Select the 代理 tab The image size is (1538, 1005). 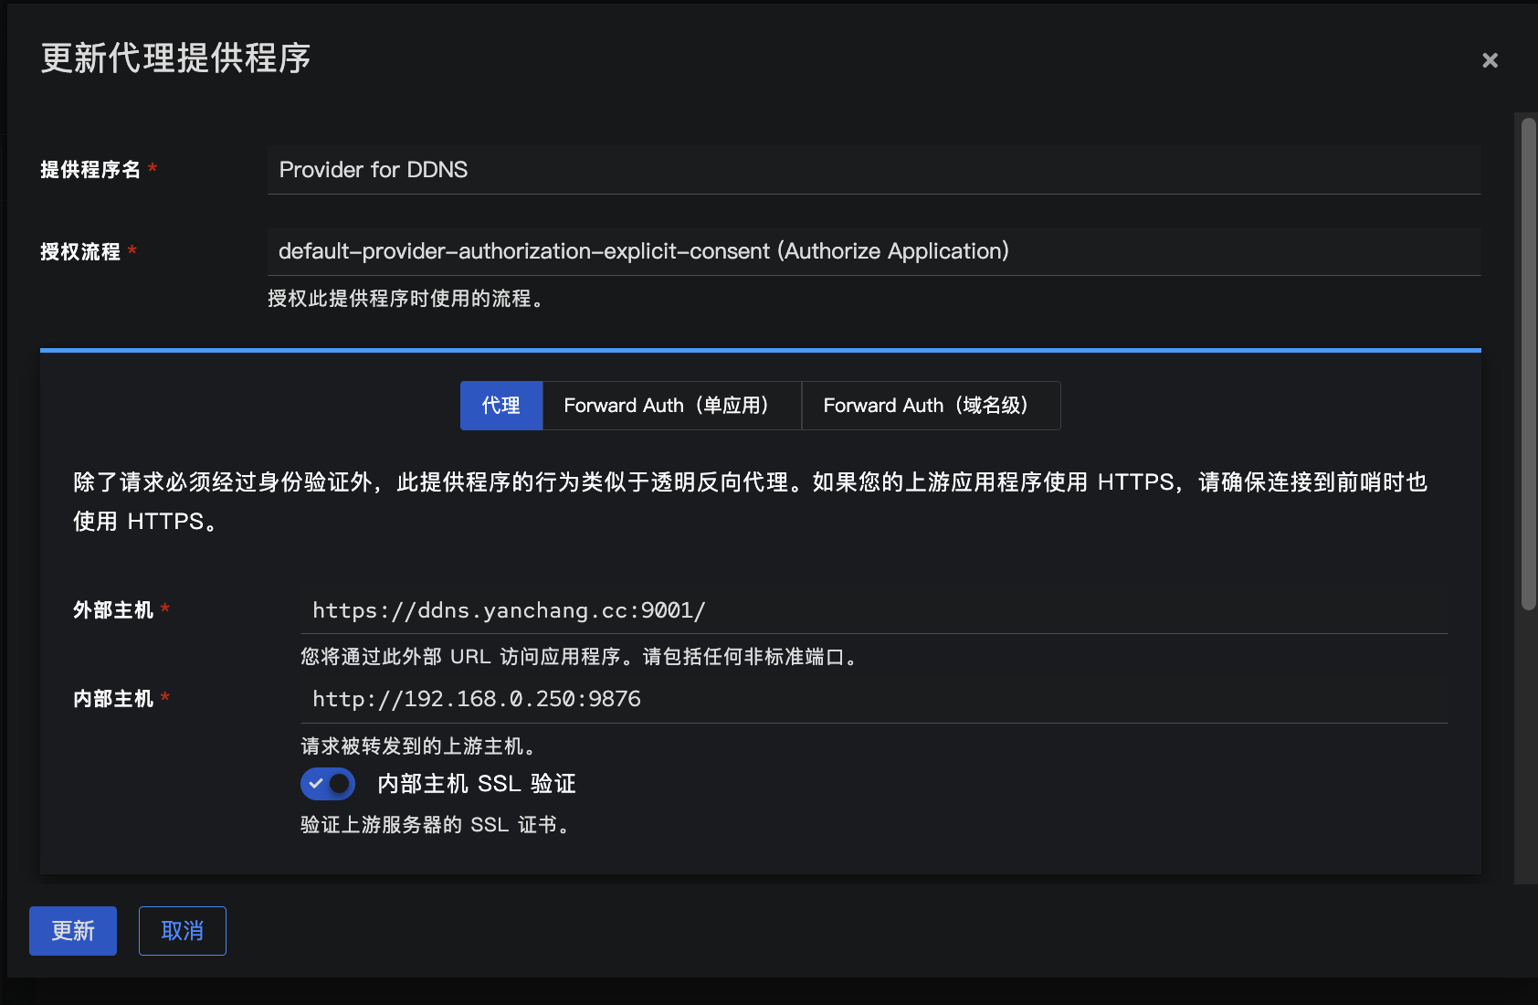[x=500, y=406]
